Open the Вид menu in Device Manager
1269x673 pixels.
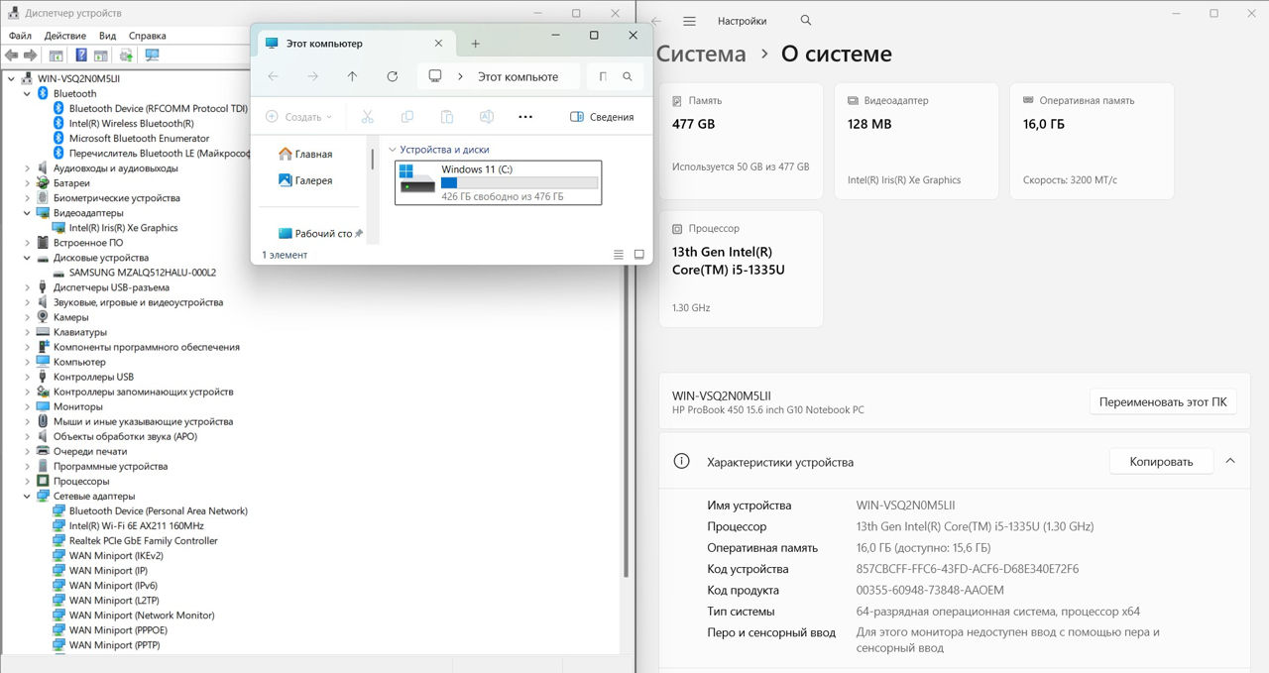[107, 36]
